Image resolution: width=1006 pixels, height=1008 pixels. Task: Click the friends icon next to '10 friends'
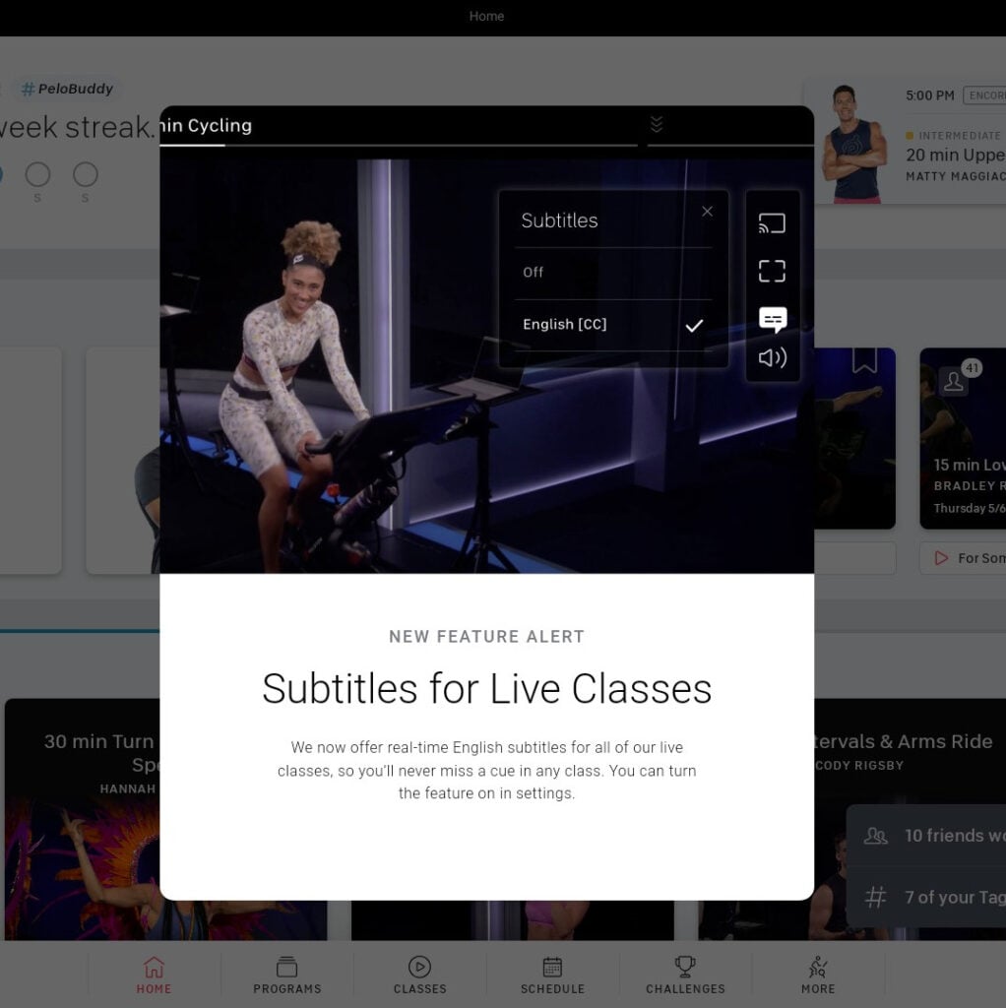coord(875,836)
